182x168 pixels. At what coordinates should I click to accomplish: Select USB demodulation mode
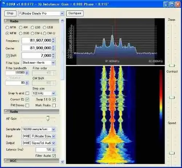click(x=44, y=28)
